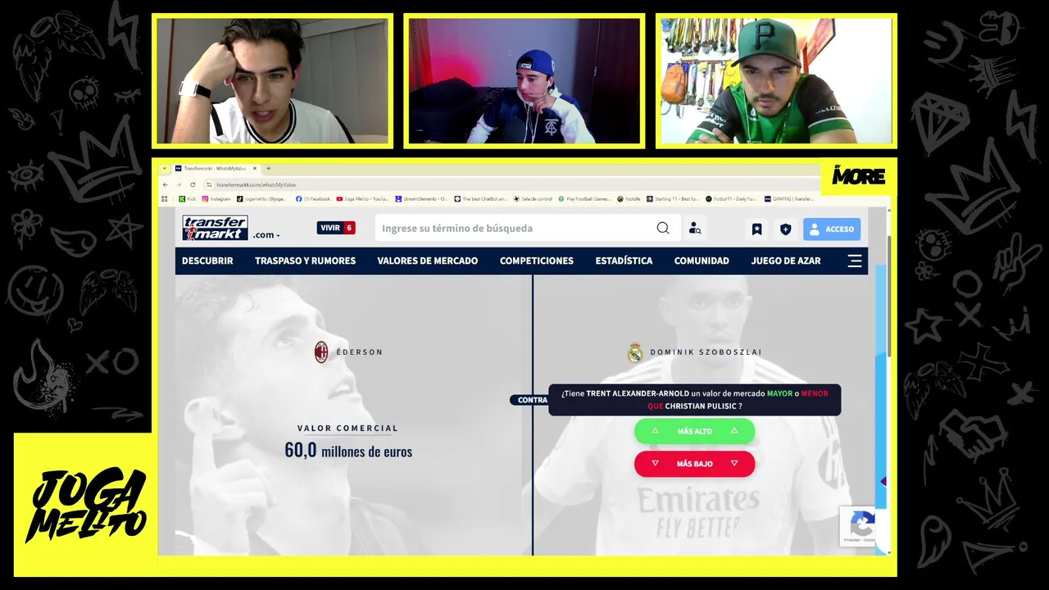Open the Joga Melito YouTube bookmark

pos(362,198)
